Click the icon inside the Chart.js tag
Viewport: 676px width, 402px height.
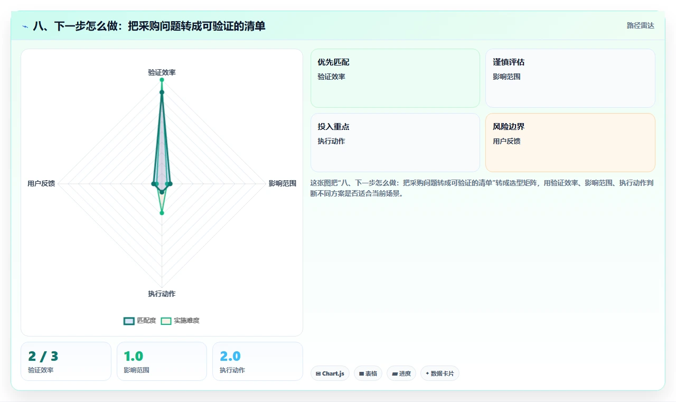(x=318, y=373)
